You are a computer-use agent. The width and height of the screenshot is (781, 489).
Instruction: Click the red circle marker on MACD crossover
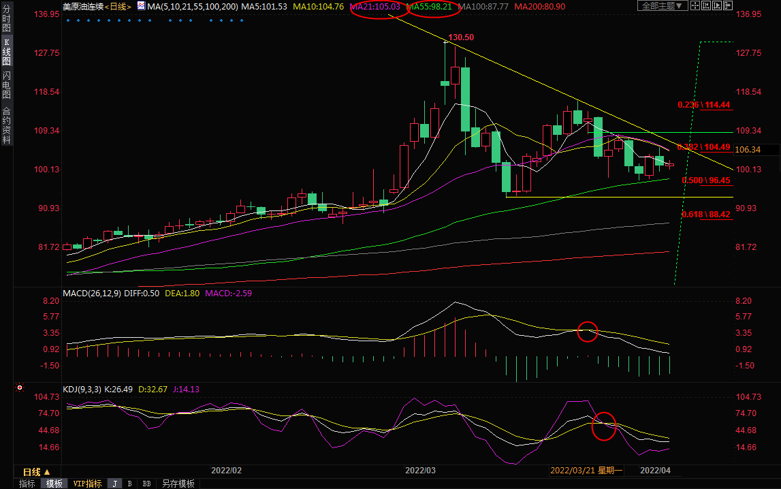(x=587, y=332)
